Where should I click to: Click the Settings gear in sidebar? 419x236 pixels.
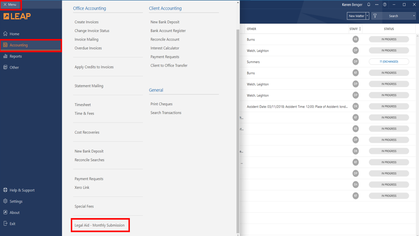[x=16, y=201]
